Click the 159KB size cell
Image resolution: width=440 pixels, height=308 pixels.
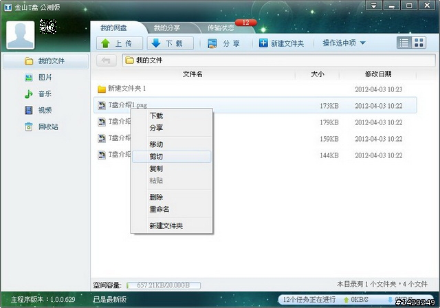coord(329,139)
